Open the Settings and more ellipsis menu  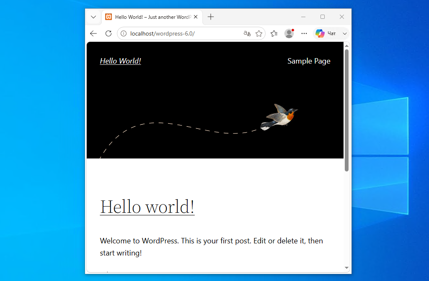(304, 33)
